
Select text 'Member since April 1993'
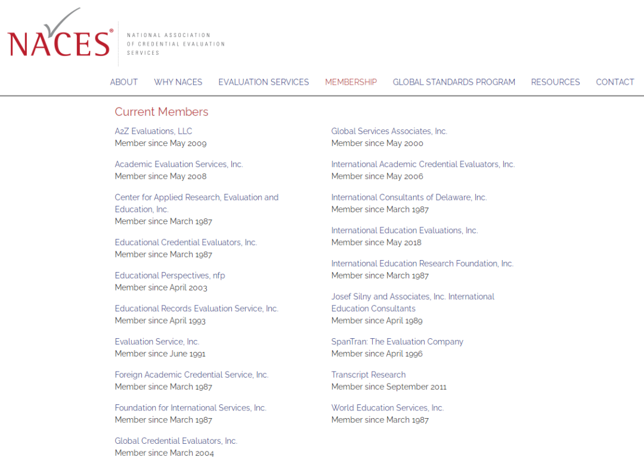click(160, 320)
